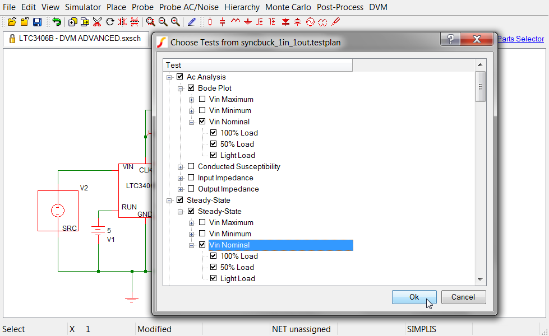This screenshot has width=549, height=336.
Task: Select the Cut scissors tool
Action: click(97, 22)
